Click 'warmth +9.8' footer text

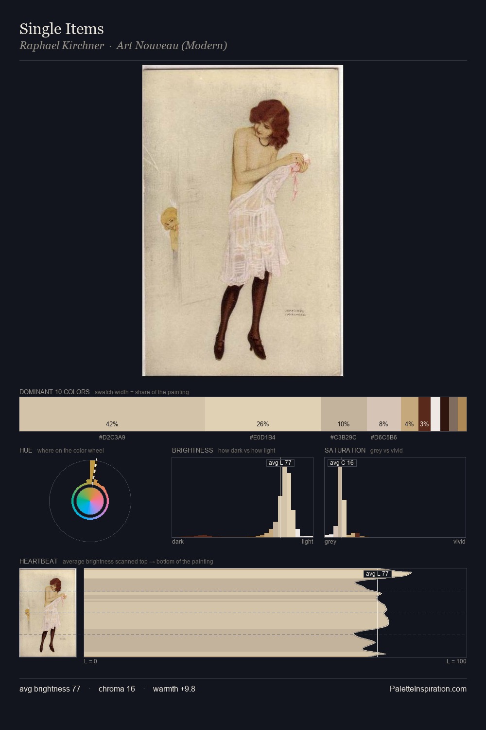pyautogui.click(x=174, y=689)
